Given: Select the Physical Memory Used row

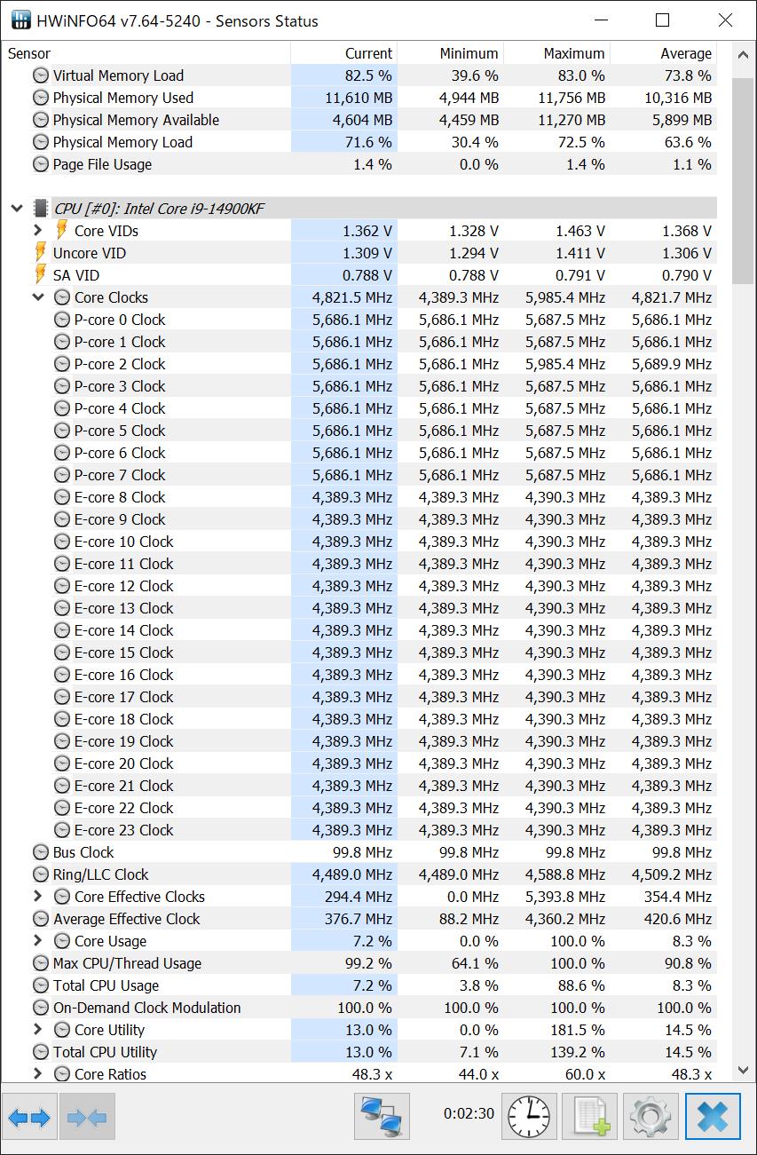Looking at the screenshot, I should click(x=122, y=98).
